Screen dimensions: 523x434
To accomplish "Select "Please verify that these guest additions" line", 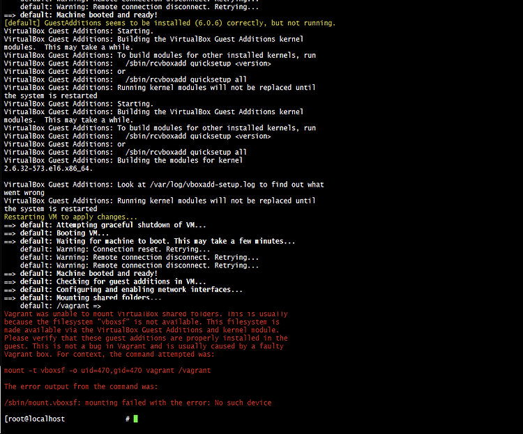I will 146,339.
